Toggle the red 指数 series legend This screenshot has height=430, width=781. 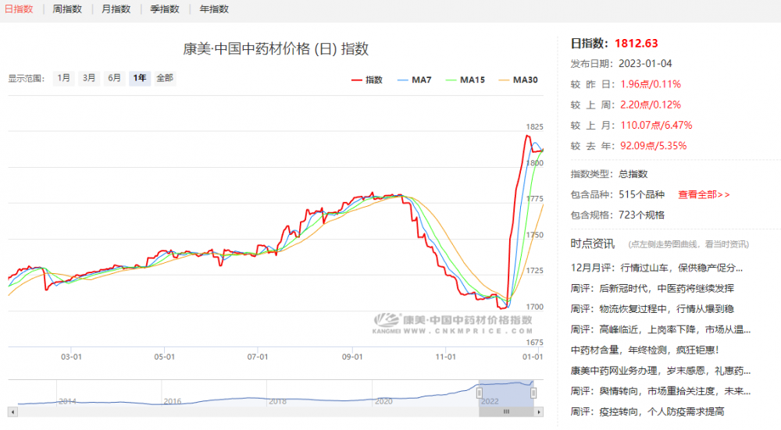[367, 80]
